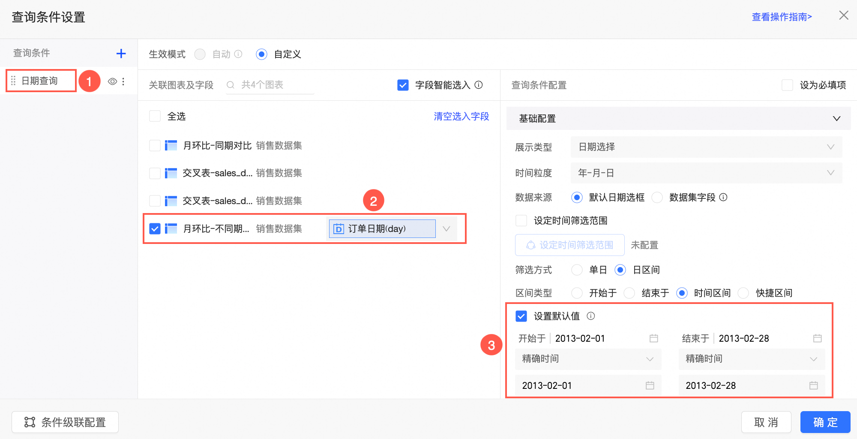Click the 取消 button
Screen dimensions: 857x439
766,422
